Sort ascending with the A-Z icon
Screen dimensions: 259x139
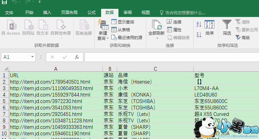[x=199, y=25]
